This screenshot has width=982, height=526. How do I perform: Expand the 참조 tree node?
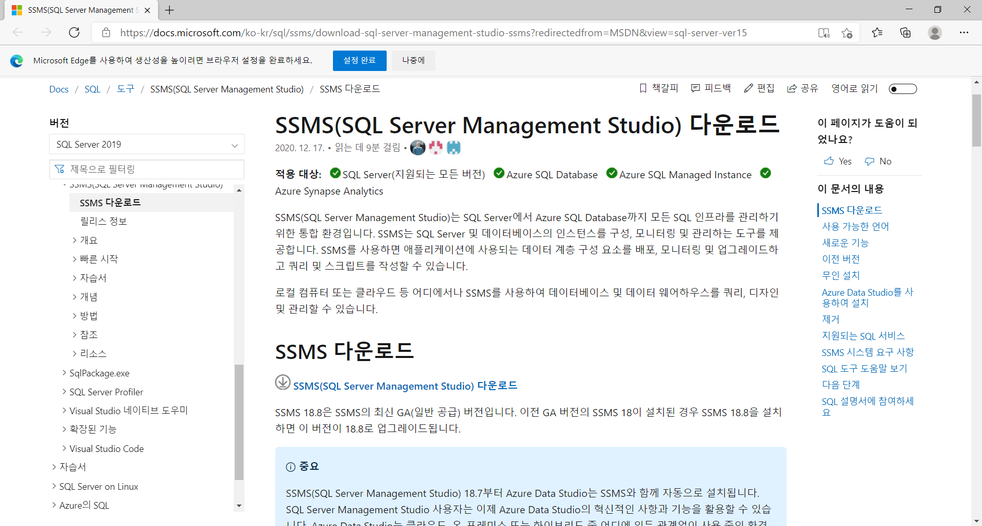[x=75, y=334]
